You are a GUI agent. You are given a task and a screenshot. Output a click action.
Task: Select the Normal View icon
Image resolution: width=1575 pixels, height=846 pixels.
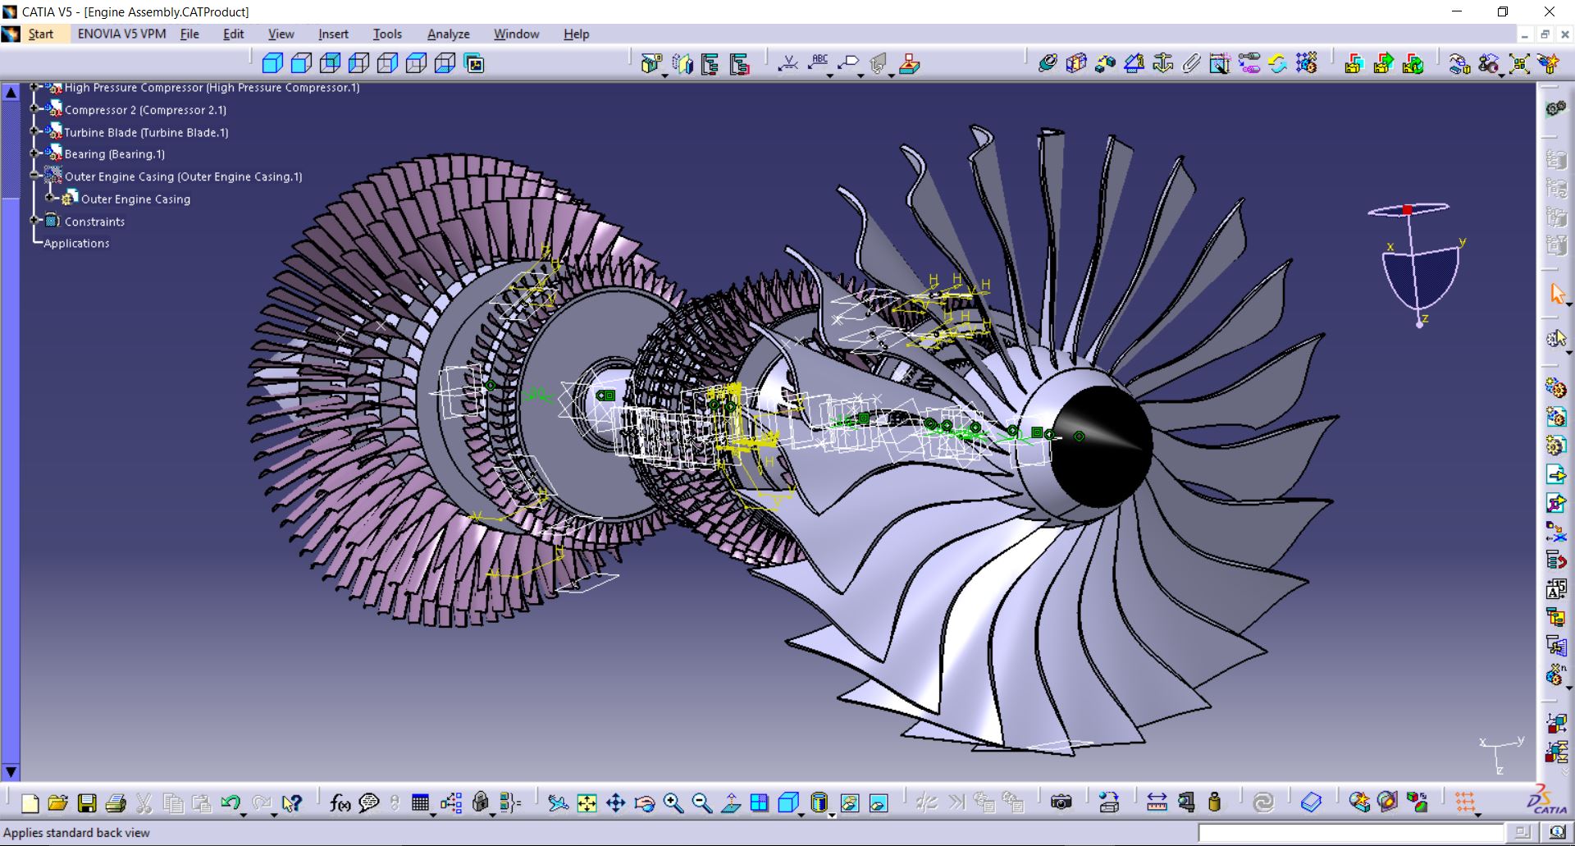click(731, 803)
